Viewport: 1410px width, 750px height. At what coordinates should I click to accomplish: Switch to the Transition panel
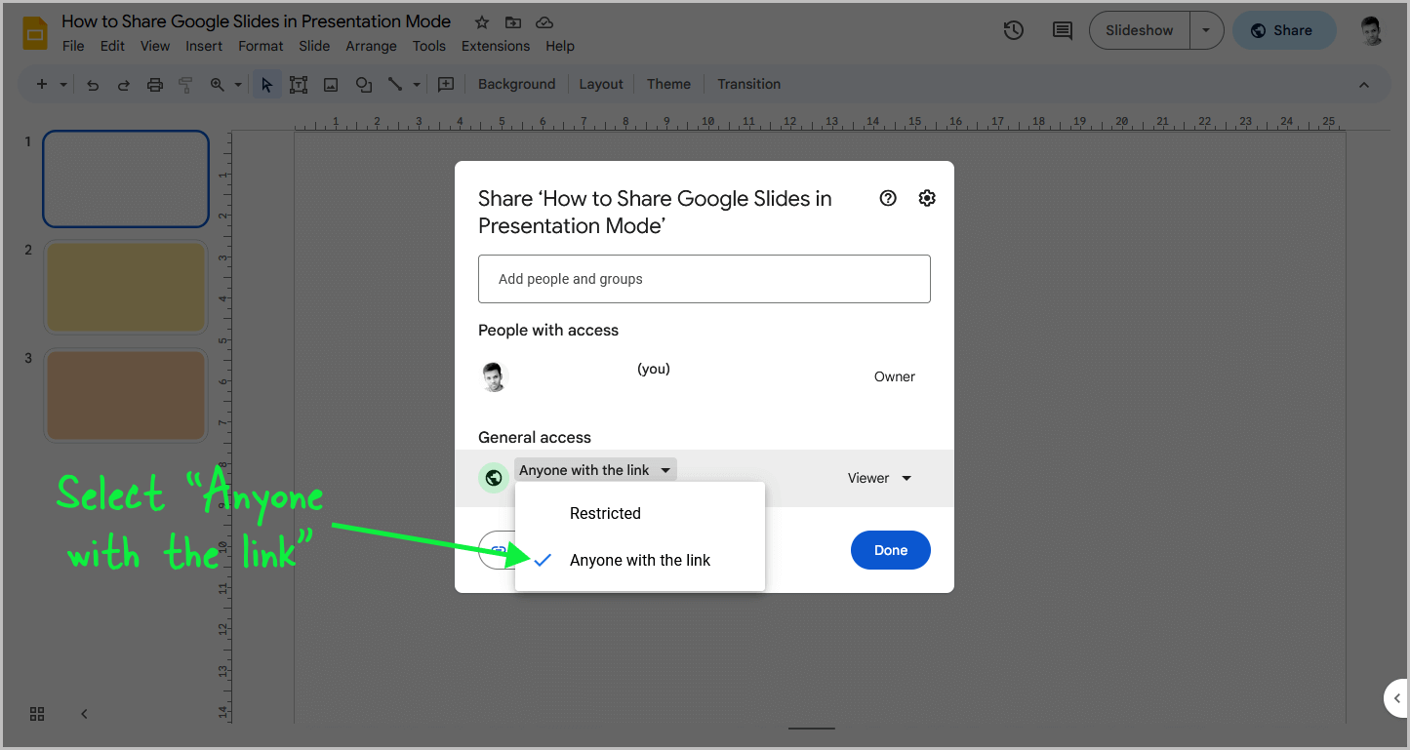click(748, 84)
